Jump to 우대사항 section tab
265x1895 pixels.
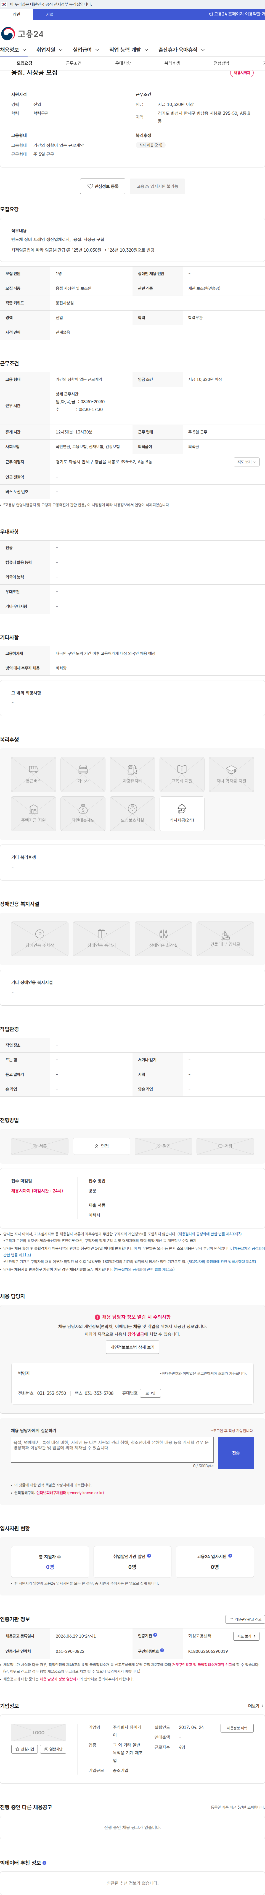pos(123,63)
